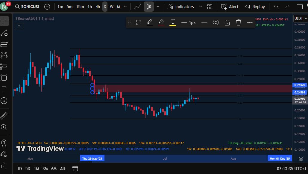Expand favorite indicators dropdown next to Indicators
308x174 pixels.
tap(200, 7)
